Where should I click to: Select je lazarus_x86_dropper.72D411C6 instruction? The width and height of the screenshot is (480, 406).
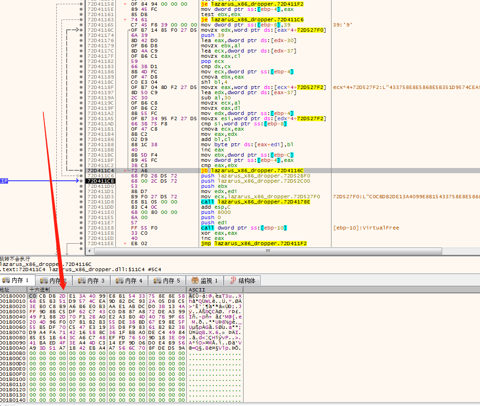(x=252, y=19)
